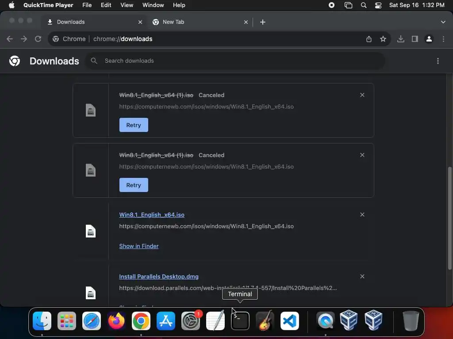
Task: Open Google Chrome from the Dock
Action: tap(141, 321)
